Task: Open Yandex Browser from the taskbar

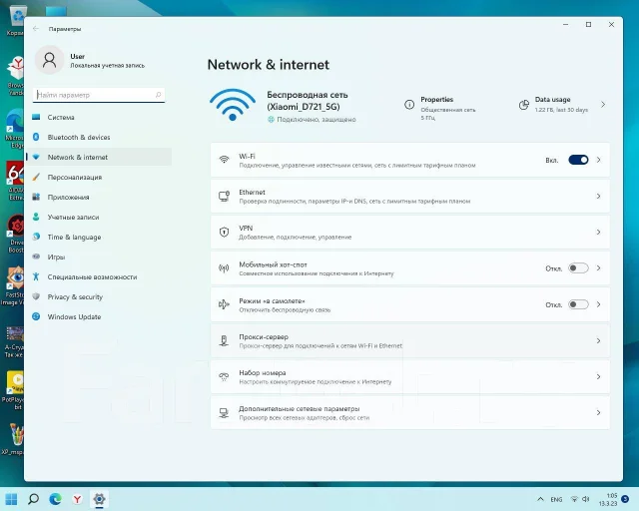Action: 77,499
